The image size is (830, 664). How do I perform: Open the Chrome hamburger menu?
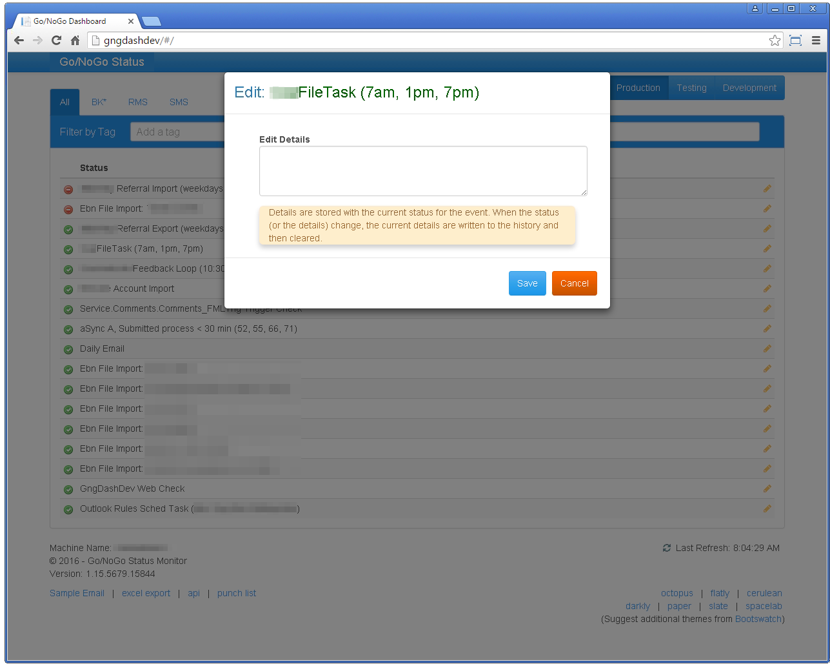tap(816, 41)
